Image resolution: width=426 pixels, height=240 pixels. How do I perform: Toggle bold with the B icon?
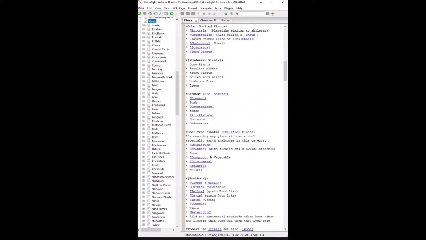[x=210, y=14]
